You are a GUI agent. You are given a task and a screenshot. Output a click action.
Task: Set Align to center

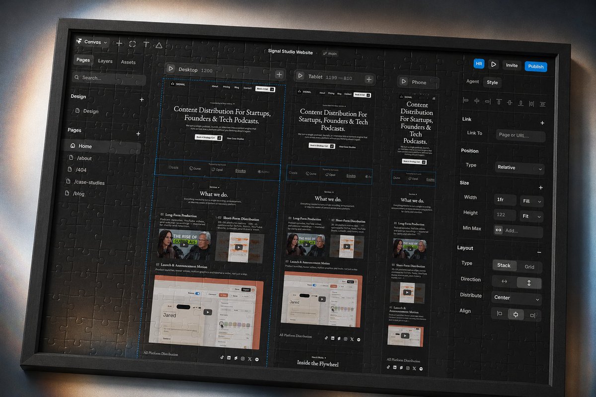(x=516, y=314)
